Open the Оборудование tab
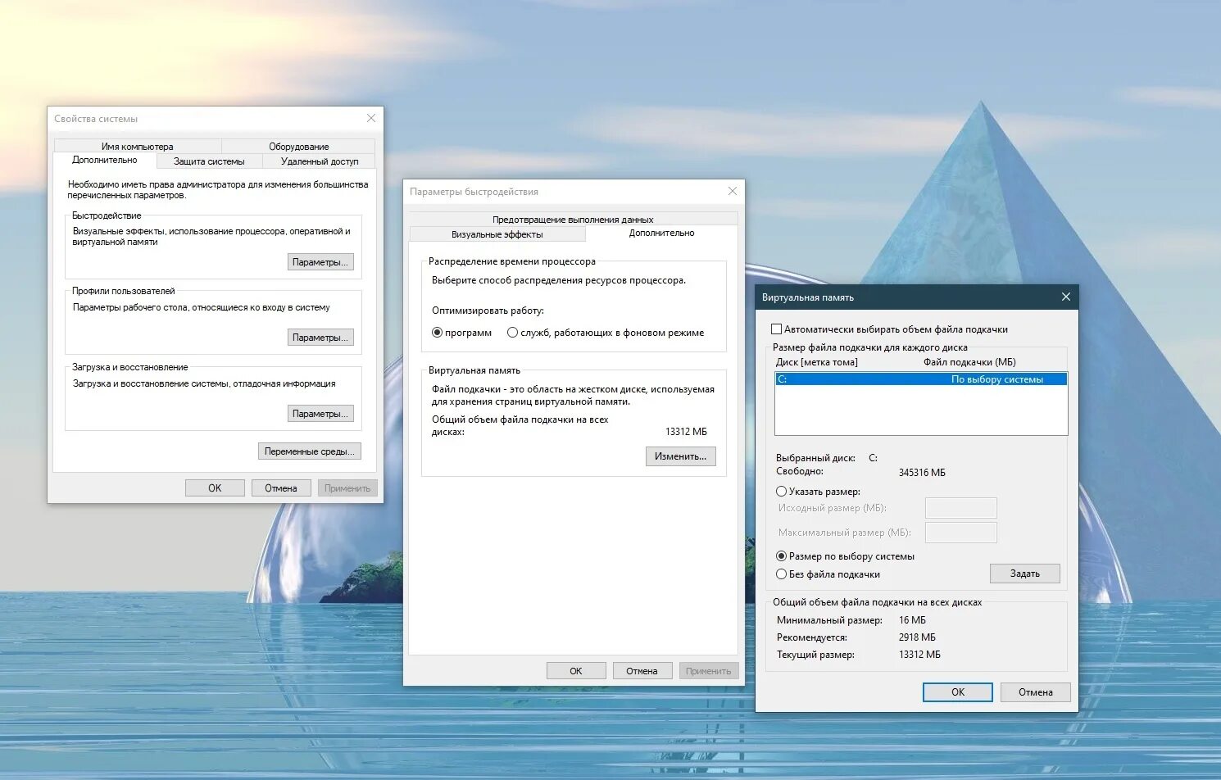Screen dimensions: 1221x780 (298, 147)
